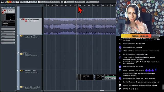Open the Use Quantize grid type dropdown

80,2
